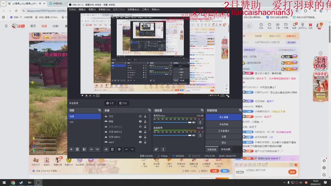Move selected source up arrow
This screenshot has height=186, width=331.
coord(126,149)
